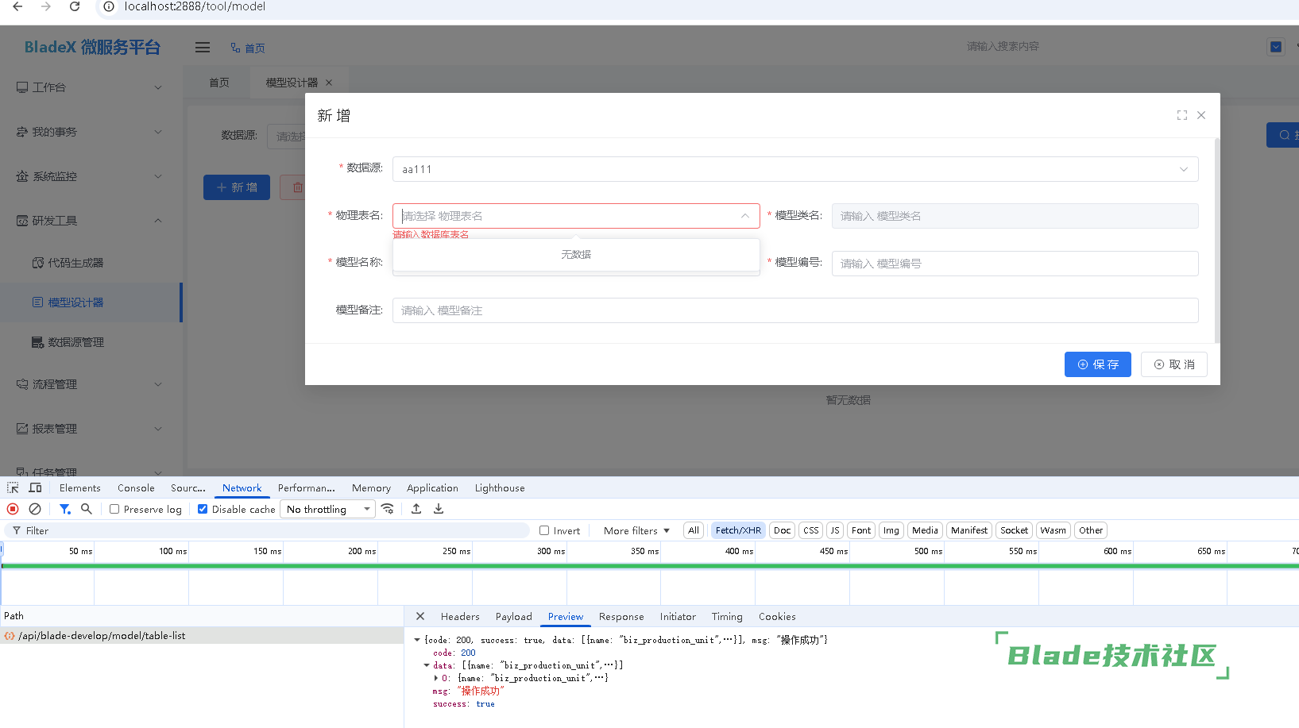Toggle the device toolbar icon

click(x=35, y=488)
